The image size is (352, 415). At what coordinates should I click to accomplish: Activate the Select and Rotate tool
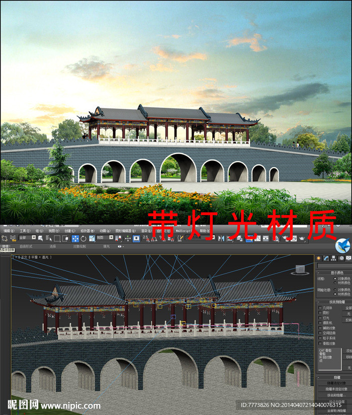click(x=83, y=238)
